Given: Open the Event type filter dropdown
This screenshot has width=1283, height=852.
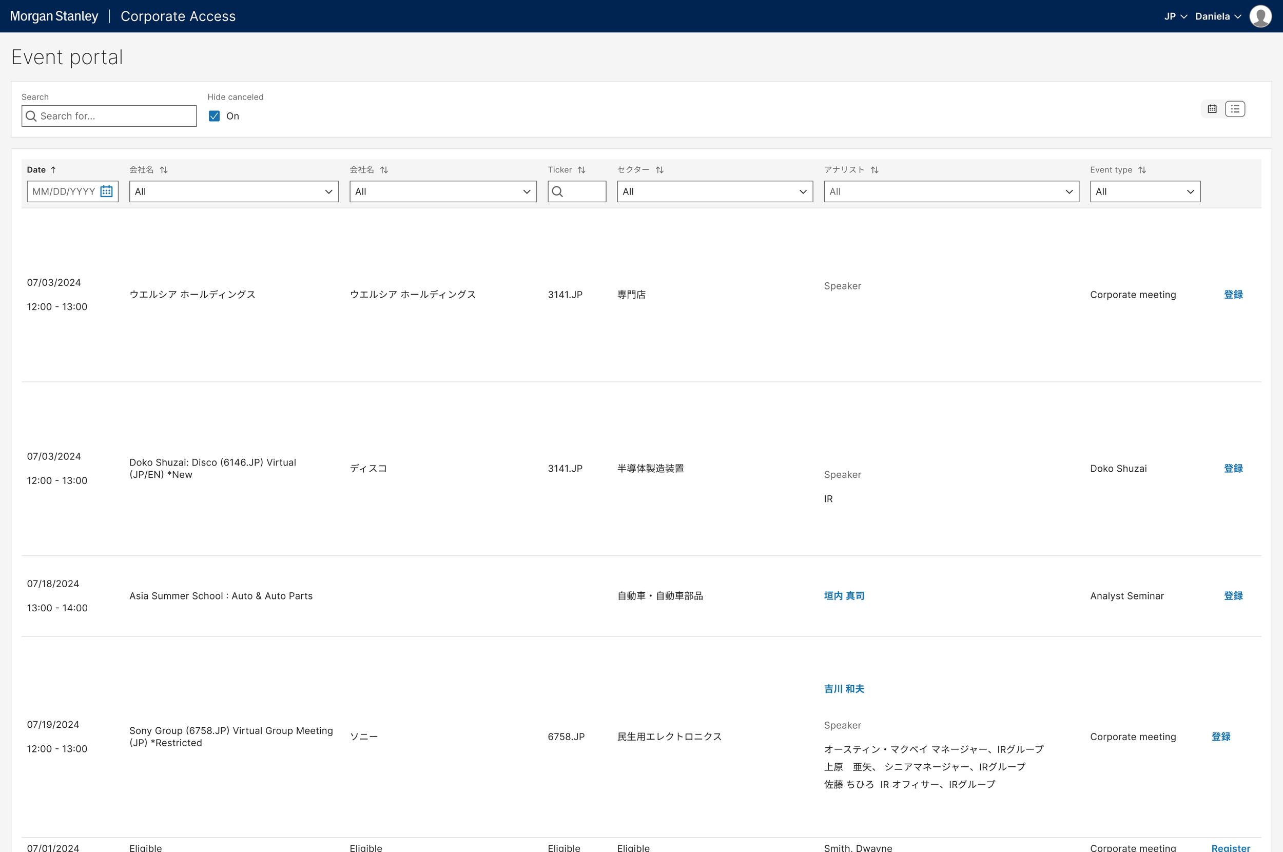Looking at the screenshot, I should pos(1144,191).
